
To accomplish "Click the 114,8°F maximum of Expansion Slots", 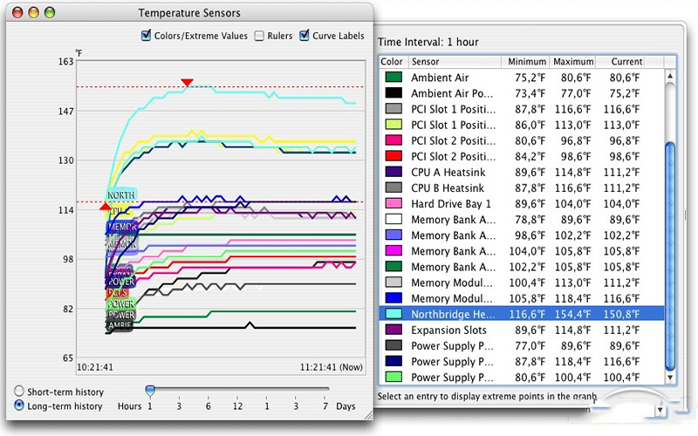I will click(x=572, y=330).
